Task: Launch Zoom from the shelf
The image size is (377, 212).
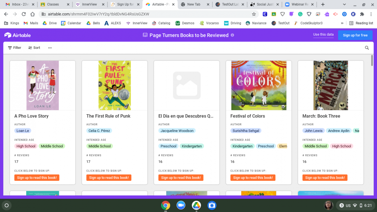Action: (x=181, y=205)
